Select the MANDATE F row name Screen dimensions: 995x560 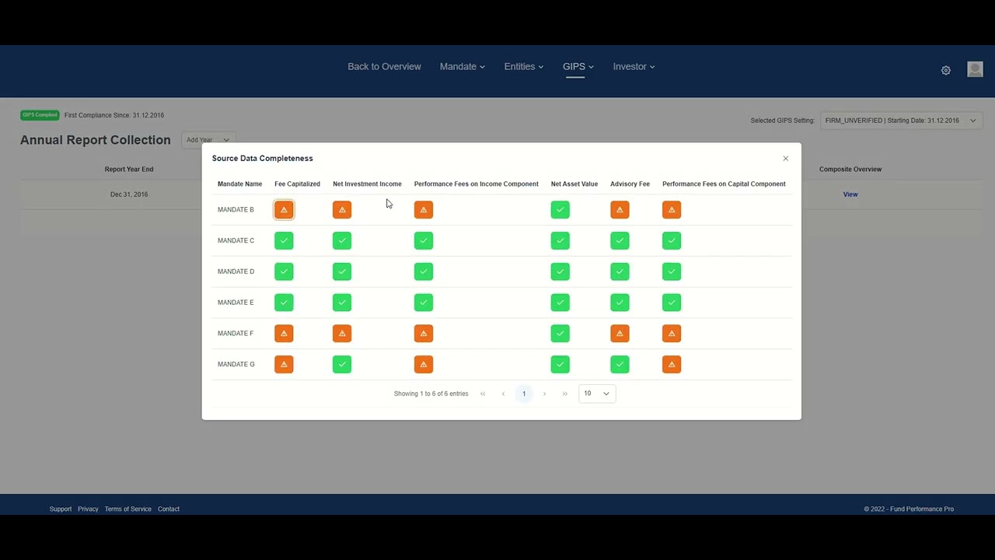(x=236, y=334)
